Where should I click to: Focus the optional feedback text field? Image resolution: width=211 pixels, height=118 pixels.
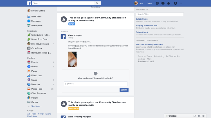click(x=96, y=84)
